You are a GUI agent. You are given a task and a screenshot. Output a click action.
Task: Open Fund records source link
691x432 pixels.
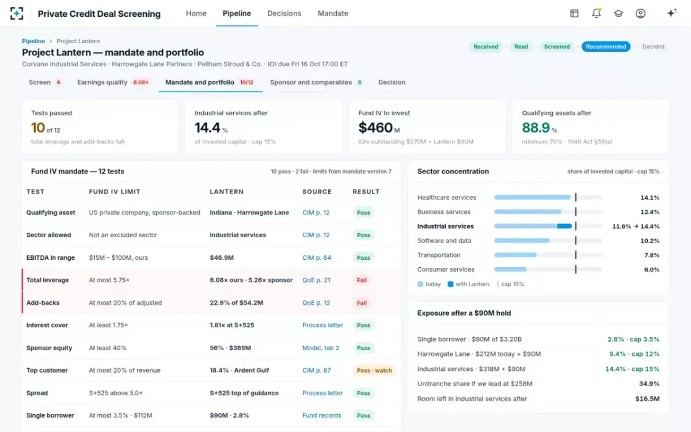322,415
